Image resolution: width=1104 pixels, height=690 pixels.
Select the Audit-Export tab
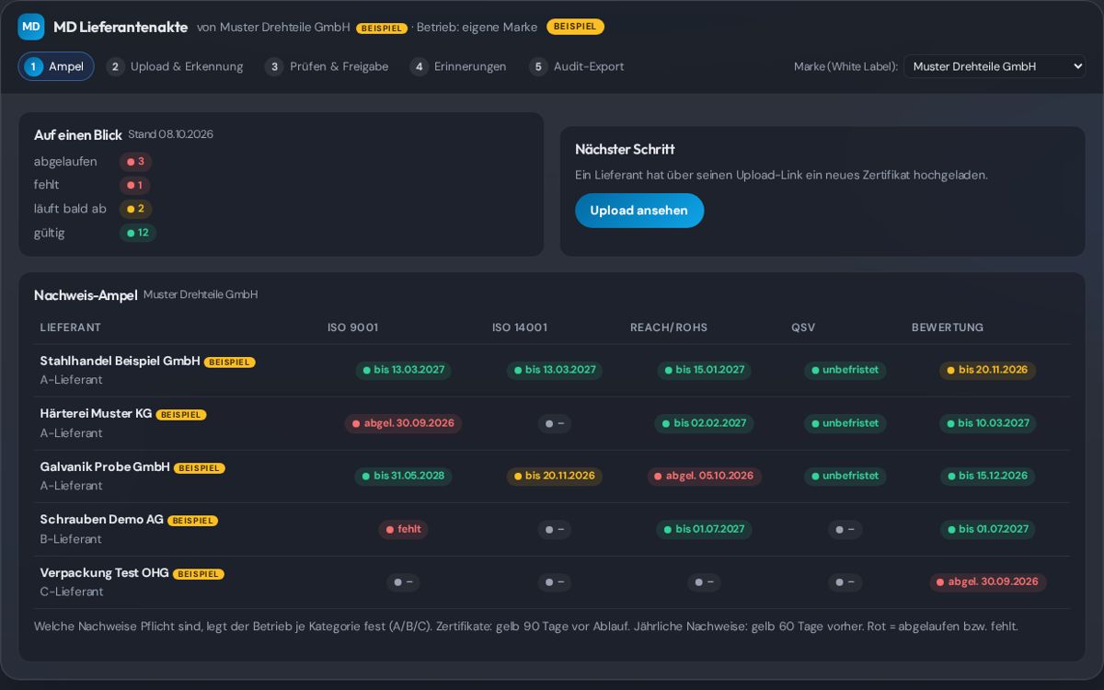pyautogui.click(x=577, y=66)
